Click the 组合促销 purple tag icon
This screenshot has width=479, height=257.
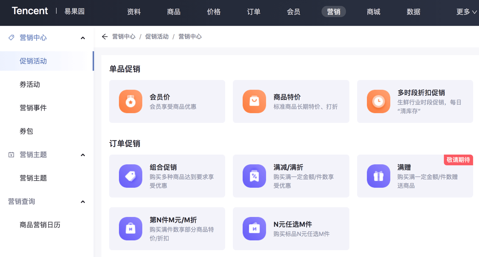coord(130,176)
